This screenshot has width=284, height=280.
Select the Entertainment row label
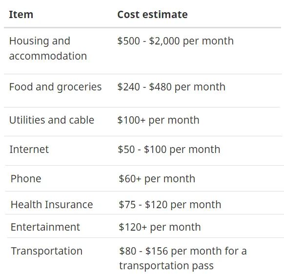coord(45,227)
